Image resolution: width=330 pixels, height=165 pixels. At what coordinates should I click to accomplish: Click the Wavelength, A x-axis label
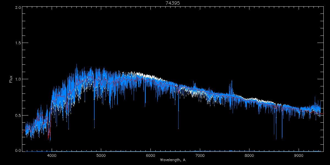point(173,160)
